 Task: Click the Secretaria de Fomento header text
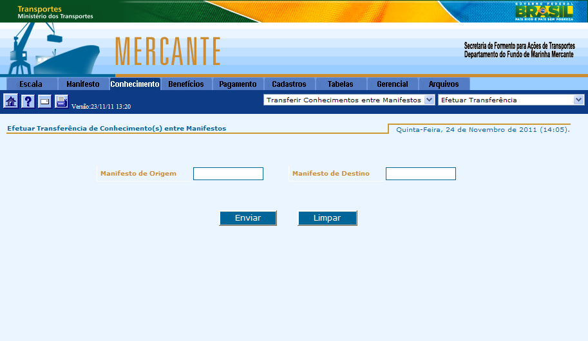tap(519, 50)
